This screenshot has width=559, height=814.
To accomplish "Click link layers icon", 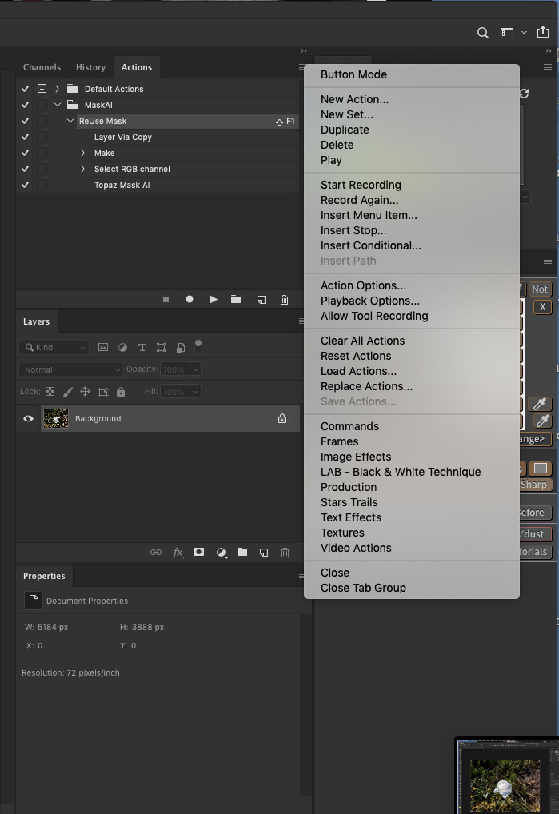I will click(156, 552).
